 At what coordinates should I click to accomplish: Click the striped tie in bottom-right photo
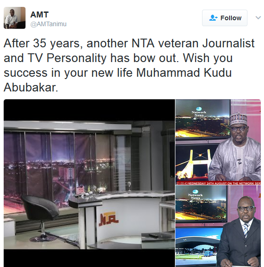[x=246, y=230]
